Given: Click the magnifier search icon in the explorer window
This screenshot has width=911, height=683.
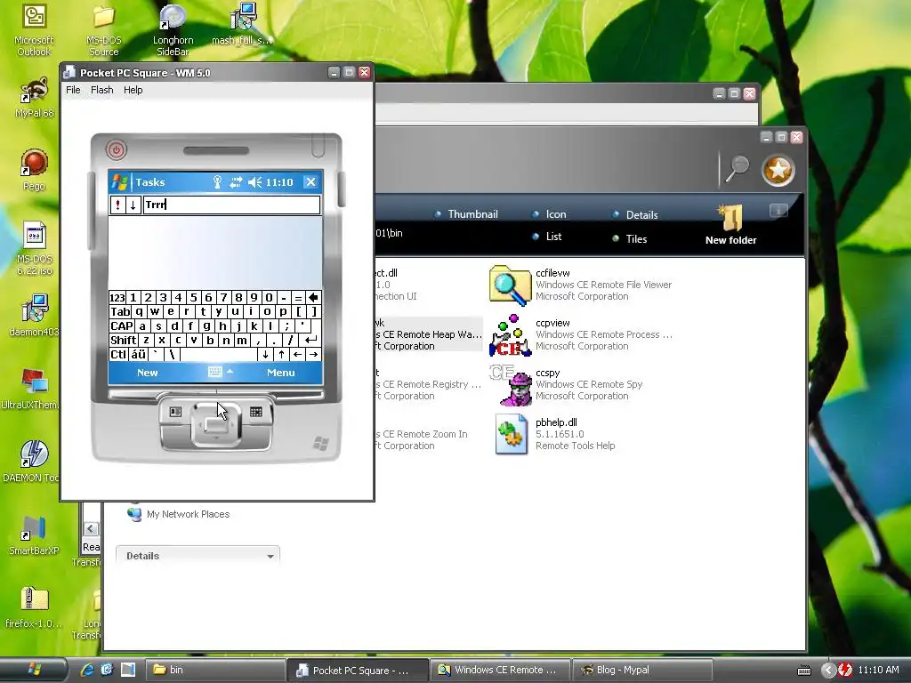Looking at the screenshot, I should point(737,170).
